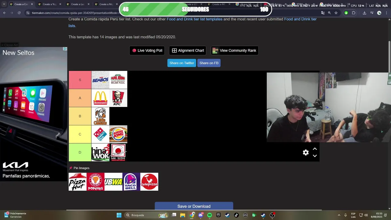This screenshot has width=391, height=220.
Task: Click the C tier label cell
Action: click(x=80, y=134)
